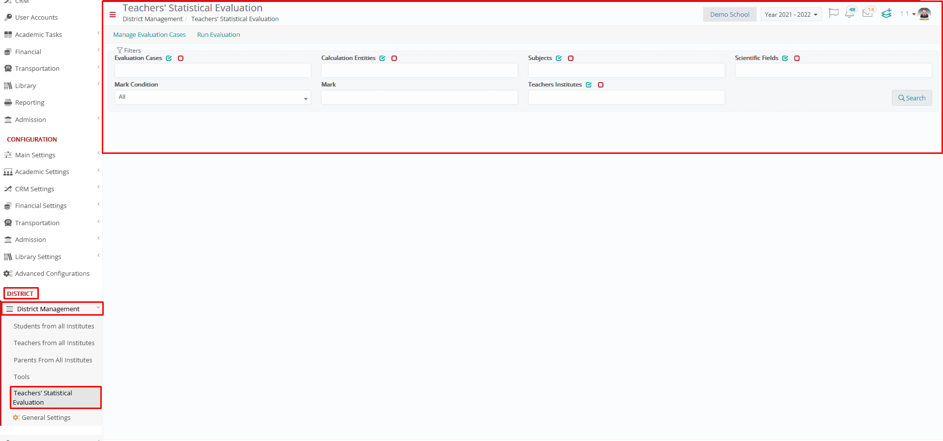
Task: Deselect all Teachers Institutes red square
Action: [600, 85]
